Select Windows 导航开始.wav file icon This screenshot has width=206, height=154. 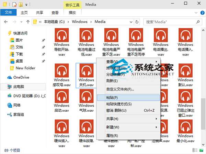(62, 35)
